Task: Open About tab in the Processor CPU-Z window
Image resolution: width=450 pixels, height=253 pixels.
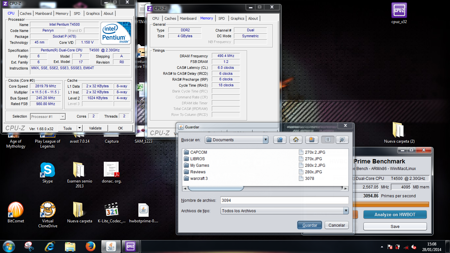Action: coord(108,14)
